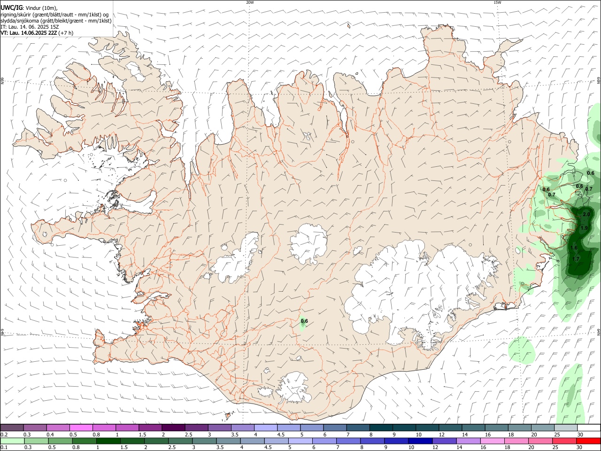Pick the snow legend swatch between 0.2 and 0.3
Image resolution: width=601 pixels, height=451 pixels.
pos(12,428)
